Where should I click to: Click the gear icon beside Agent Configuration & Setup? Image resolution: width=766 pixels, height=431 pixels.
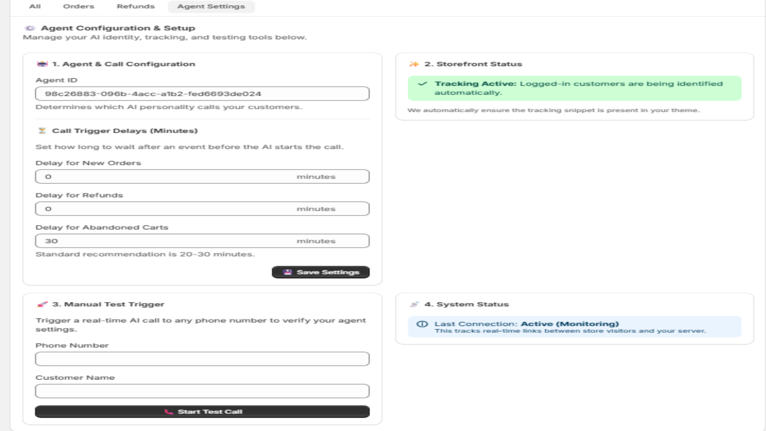tap(30, 28)
